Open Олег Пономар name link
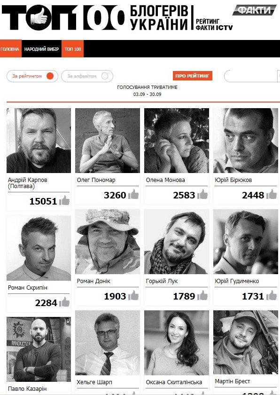This screenshot has height=395, width=280. coord(96,180)
